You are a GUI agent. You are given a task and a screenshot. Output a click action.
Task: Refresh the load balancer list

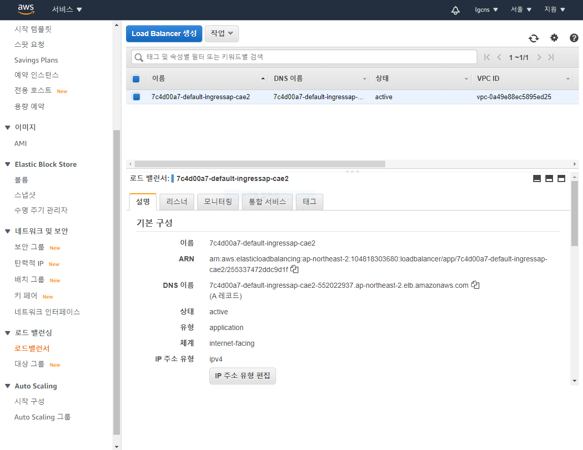(x=534, y=38)
